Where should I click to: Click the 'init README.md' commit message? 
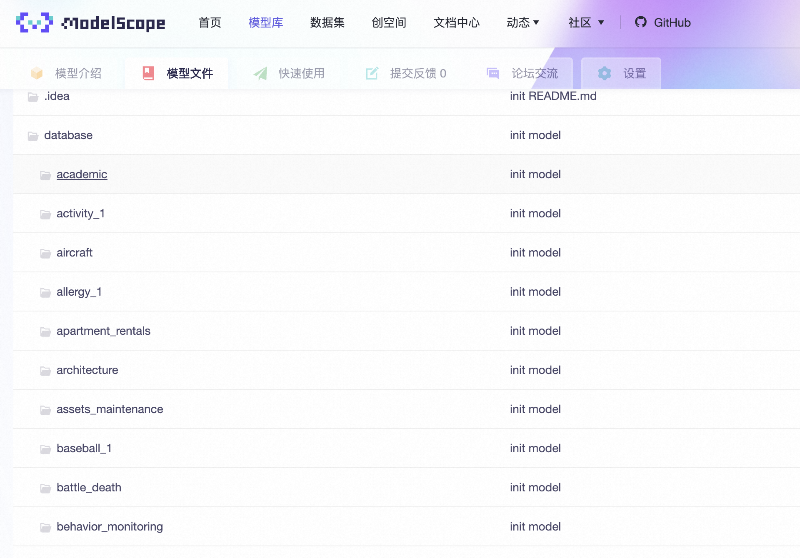tap(553, 96)
